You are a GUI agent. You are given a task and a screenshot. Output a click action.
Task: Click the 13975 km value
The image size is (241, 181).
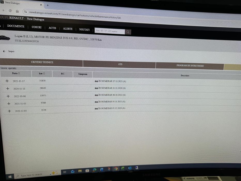click(x=43, y=95)
